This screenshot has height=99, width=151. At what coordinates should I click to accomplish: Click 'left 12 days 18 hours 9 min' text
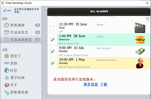[x=74, y=55]
